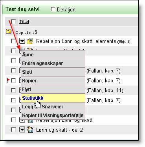Select checkbox for Repetisjon Lønn og skatt_elements row
Image resolution: width=145 pixels, height=147 pixels.
[13, 41]
